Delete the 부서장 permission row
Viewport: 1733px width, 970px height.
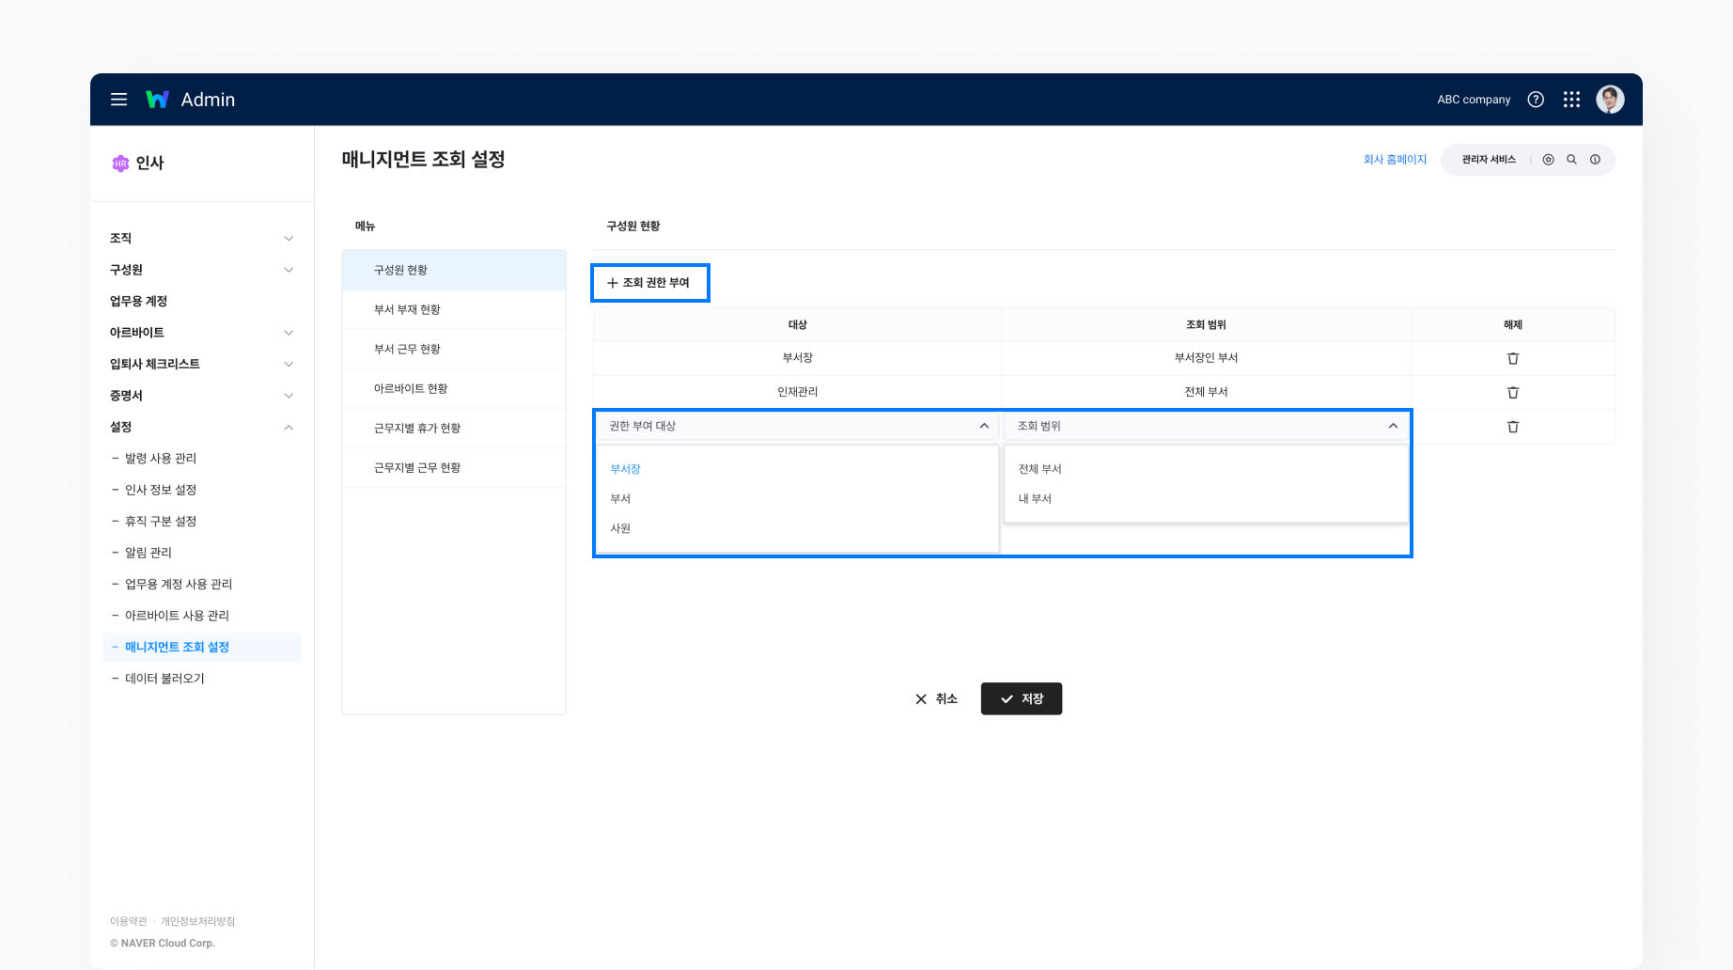coord(1512,358)
